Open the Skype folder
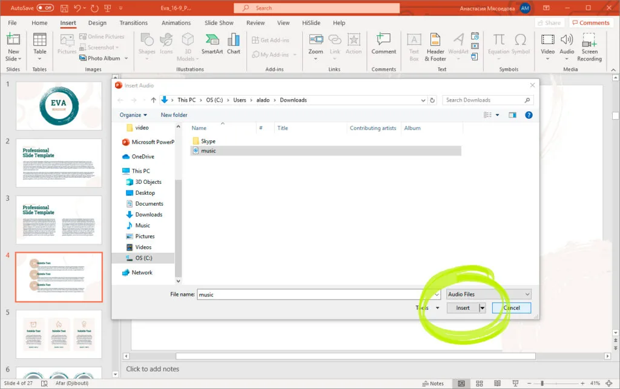 [208, 141]
